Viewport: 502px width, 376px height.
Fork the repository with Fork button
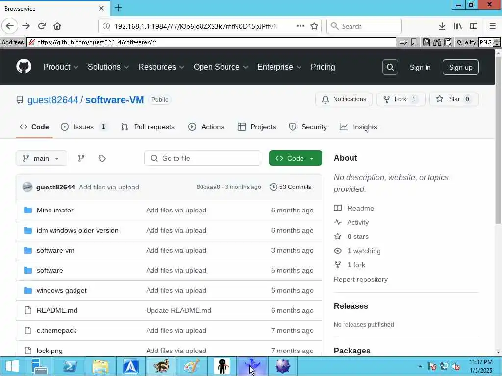[401, 99]
